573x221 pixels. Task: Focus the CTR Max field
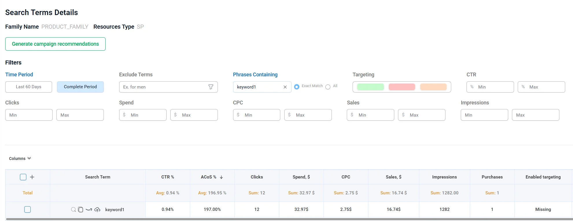coord(541,87)
